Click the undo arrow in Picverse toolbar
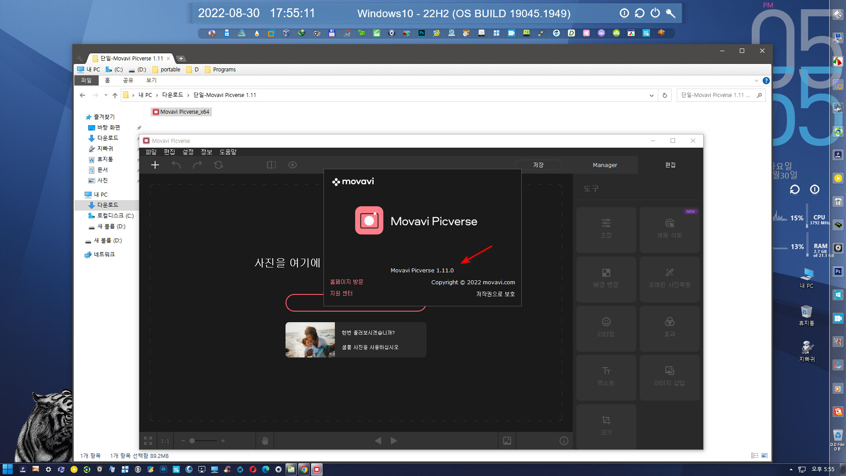Viewport: 846px width, 476px height. [x=176, y=165]
